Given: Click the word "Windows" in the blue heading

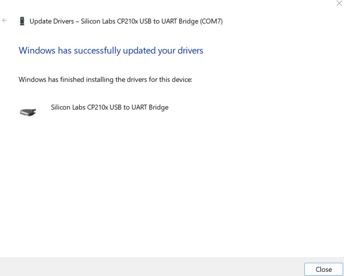Looking at the screenshot, I should click(37, 50).
